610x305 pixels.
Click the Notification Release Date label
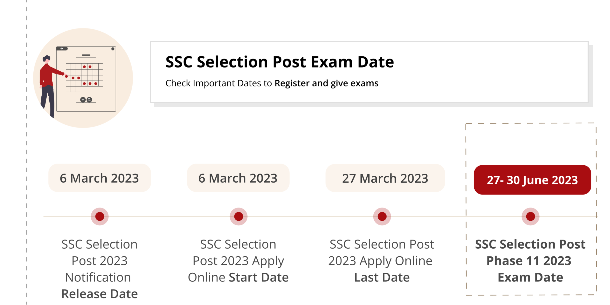[x=99, y=269]
